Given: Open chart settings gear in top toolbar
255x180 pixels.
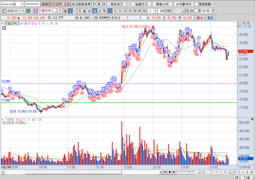Looking at the screenshot, I should [192, 11].
